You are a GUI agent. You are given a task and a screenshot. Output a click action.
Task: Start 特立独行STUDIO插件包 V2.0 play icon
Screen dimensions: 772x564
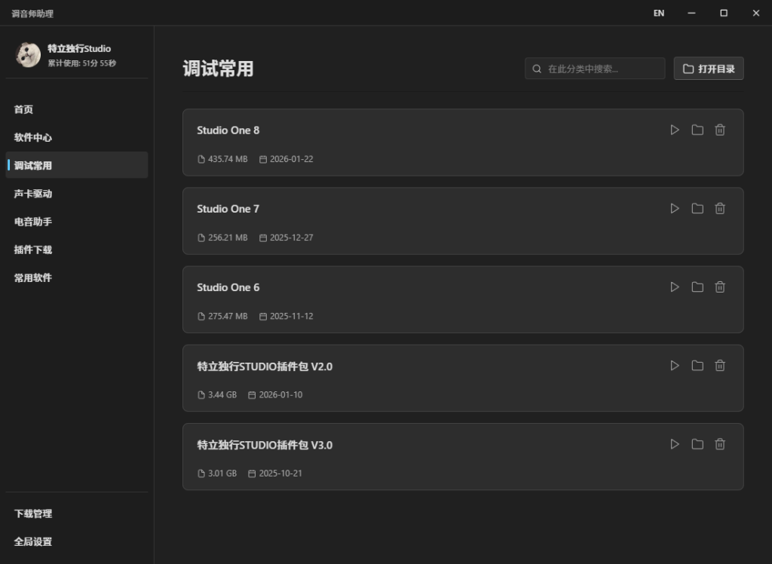point(675,366)
